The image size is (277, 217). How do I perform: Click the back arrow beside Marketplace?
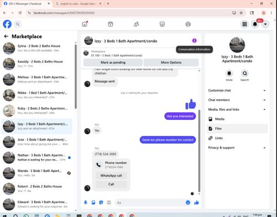6,36
